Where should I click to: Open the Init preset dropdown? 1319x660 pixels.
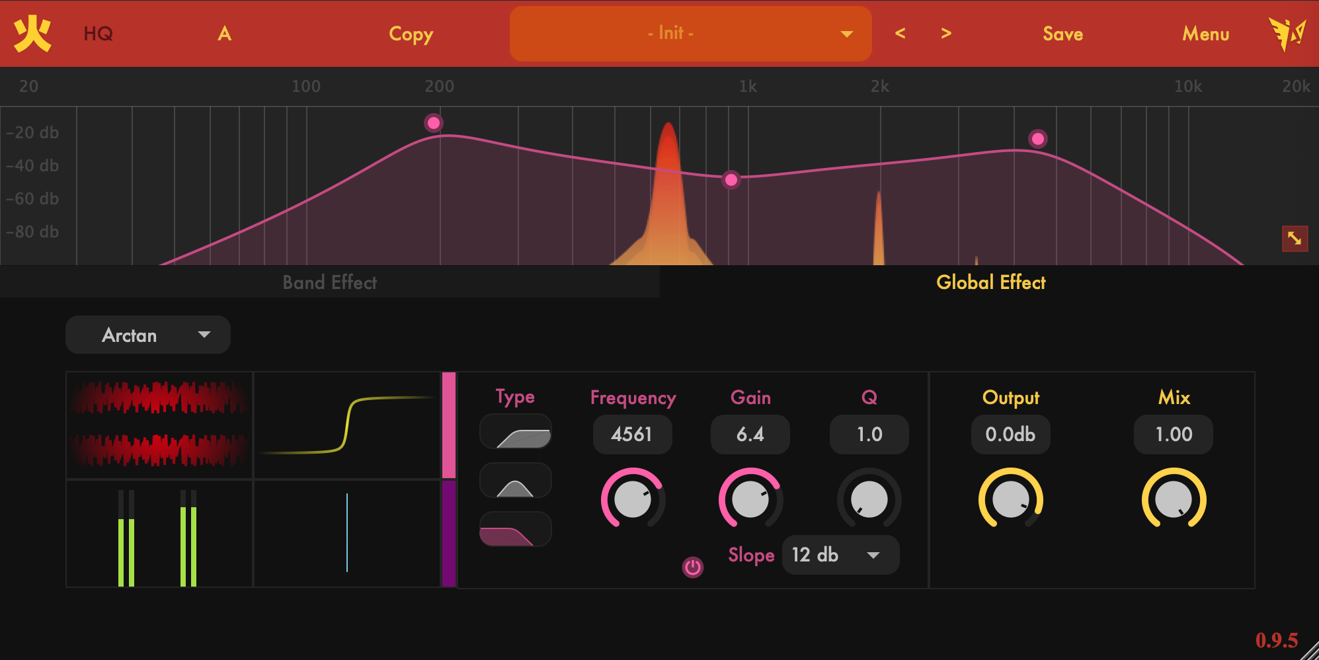690,34
